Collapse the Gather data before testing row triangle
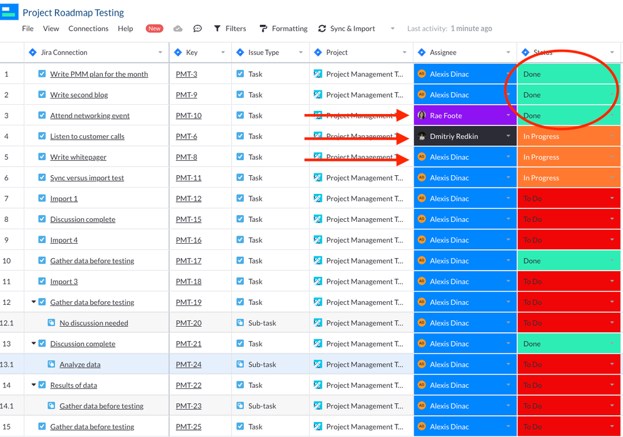The image size is (623, 437). 34,302
